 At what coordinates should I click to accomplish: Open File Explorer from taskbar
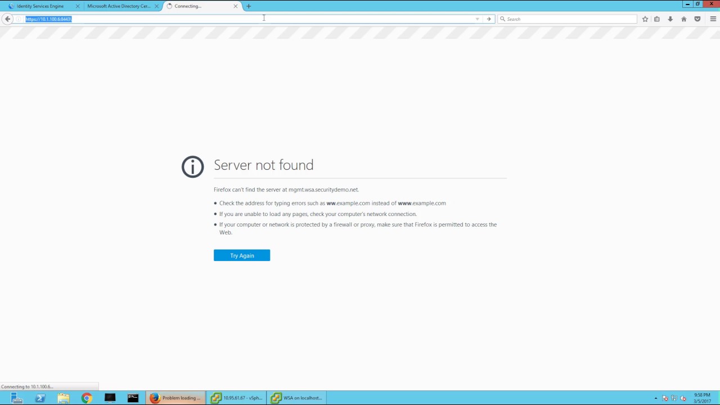coord(63,398)
